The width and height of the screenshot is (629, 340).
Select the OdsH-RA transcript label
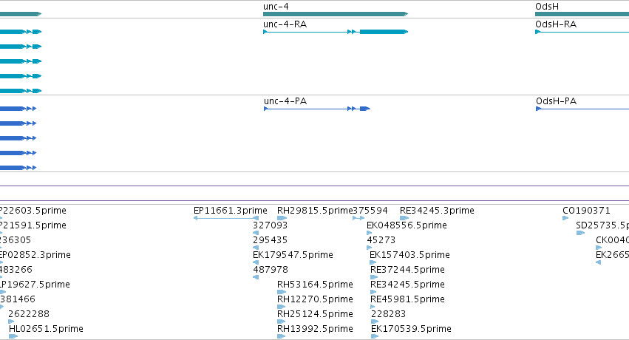point(556,24)
